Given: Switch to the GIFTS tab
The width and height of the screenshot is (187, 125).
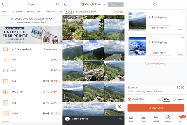Looking at the screenshot, I should point(40,12).
